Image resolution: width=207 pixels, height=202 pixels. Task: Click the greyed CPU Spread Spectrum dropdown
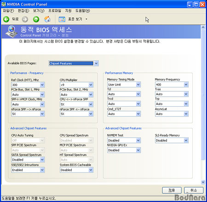coord(76,140)
